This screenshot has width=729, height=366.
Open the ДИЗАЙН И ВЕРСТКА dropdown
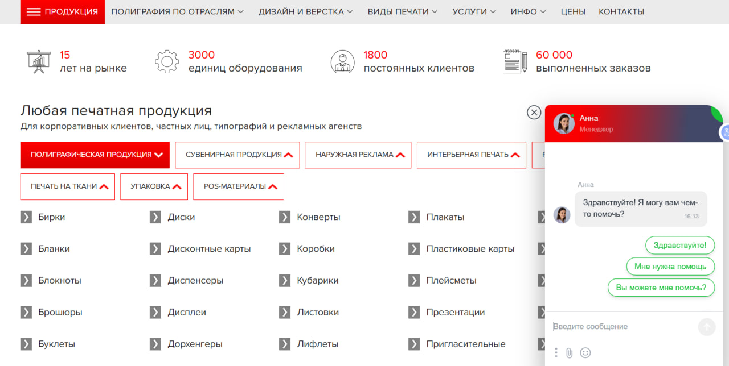point(305,12)
